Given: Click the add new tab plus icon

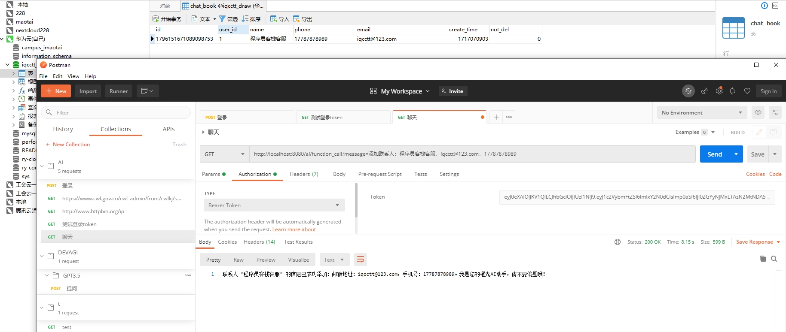Looking at the screenshot, I should [x=496, y=117].
